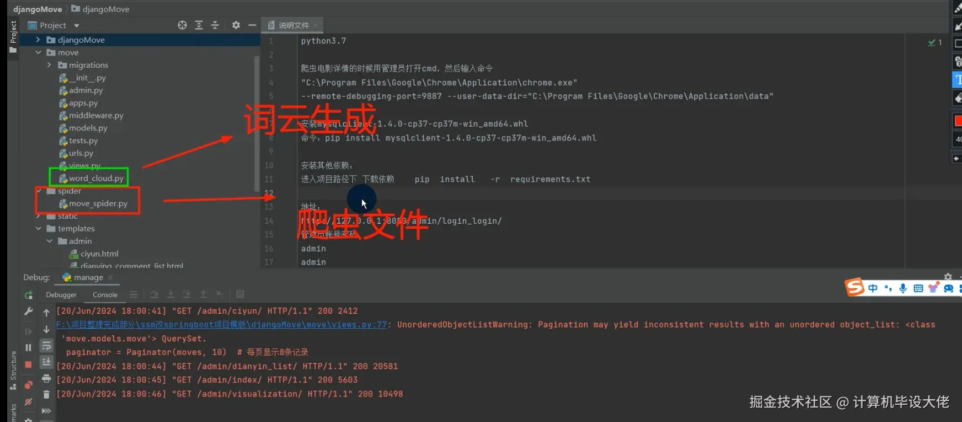The image size is (962, 422).
Task: Stop the debug session with red square
Action: coord(28,365)
